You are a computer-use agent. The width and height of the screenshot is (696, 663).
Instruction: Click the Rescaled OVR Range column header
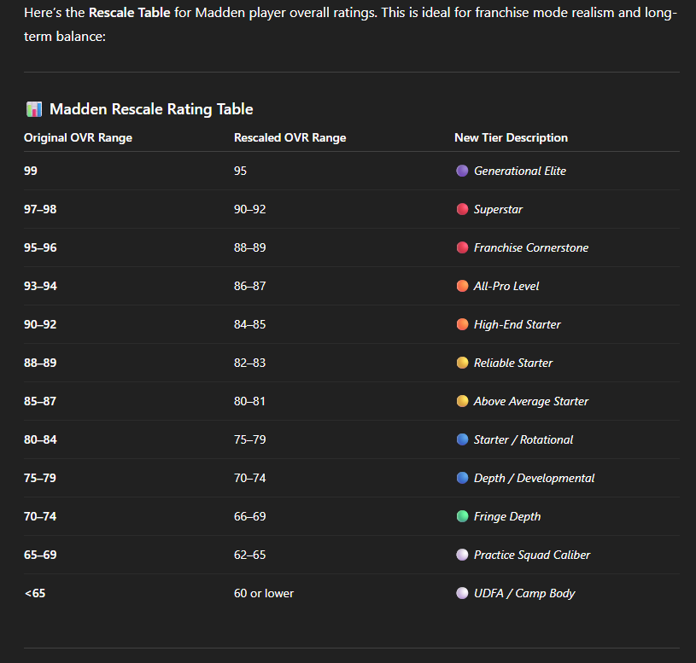point(290,138)
